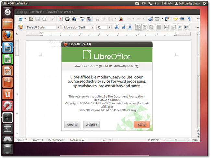Toggle Italic text formatting
This screenshot has width=211, height=159.
click(123, 27)
